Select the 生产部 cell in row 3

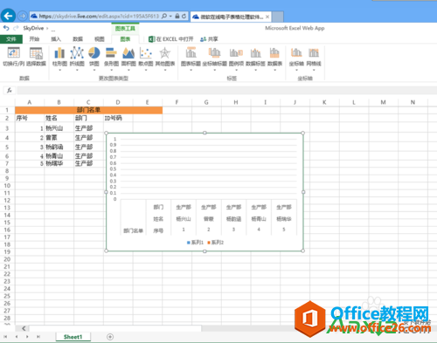(x=88, y=128)
